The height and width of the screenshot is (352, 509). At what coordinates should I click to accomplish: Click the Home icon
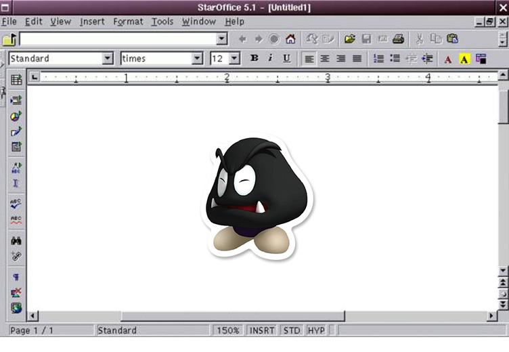[290, 39]
